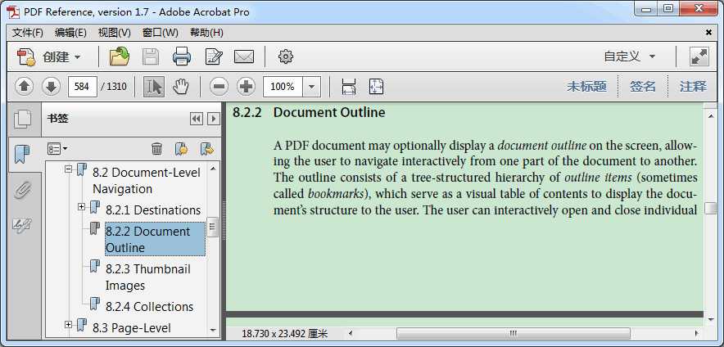Click the bookmarks scrollbar thumb
The height and width of the screenshot is (347, 724).
point(212,227)
